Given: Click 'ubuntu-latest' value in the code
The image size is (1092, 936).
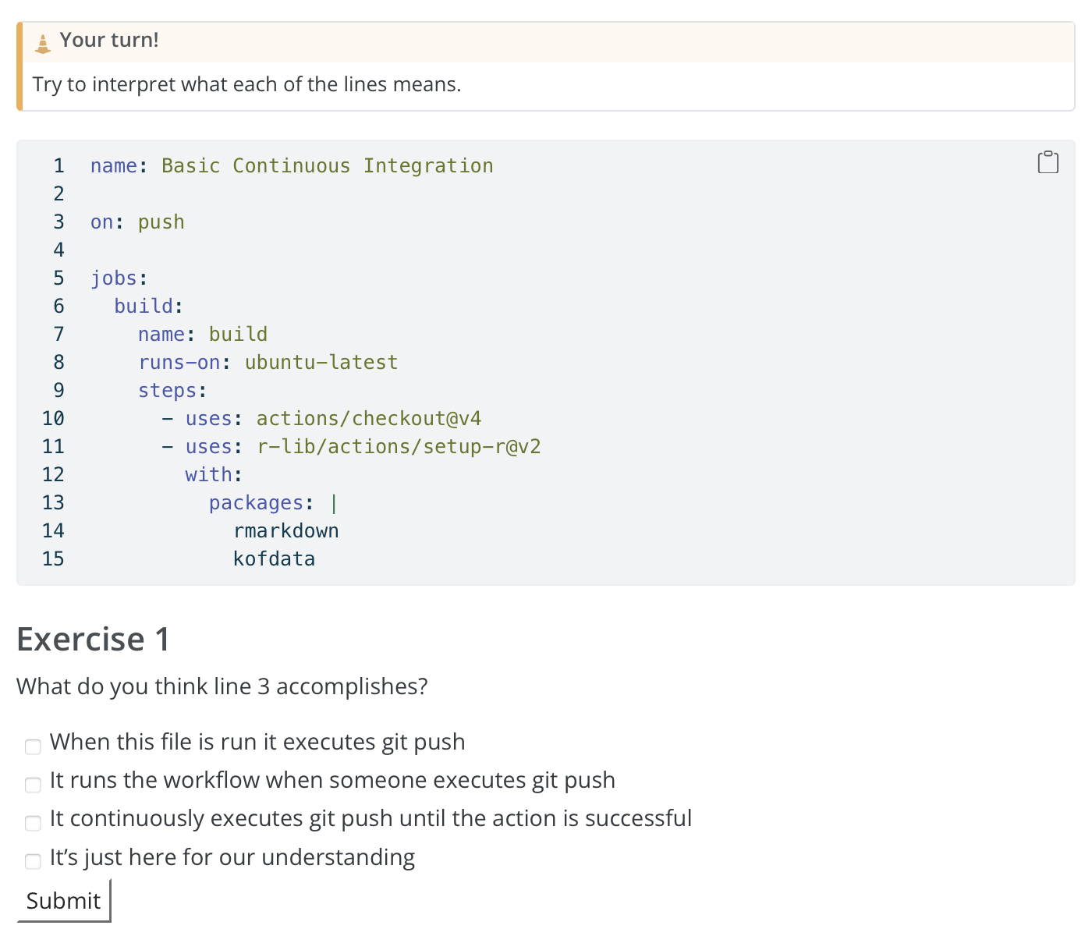Looking at the screenshot, I should (321, 363).
